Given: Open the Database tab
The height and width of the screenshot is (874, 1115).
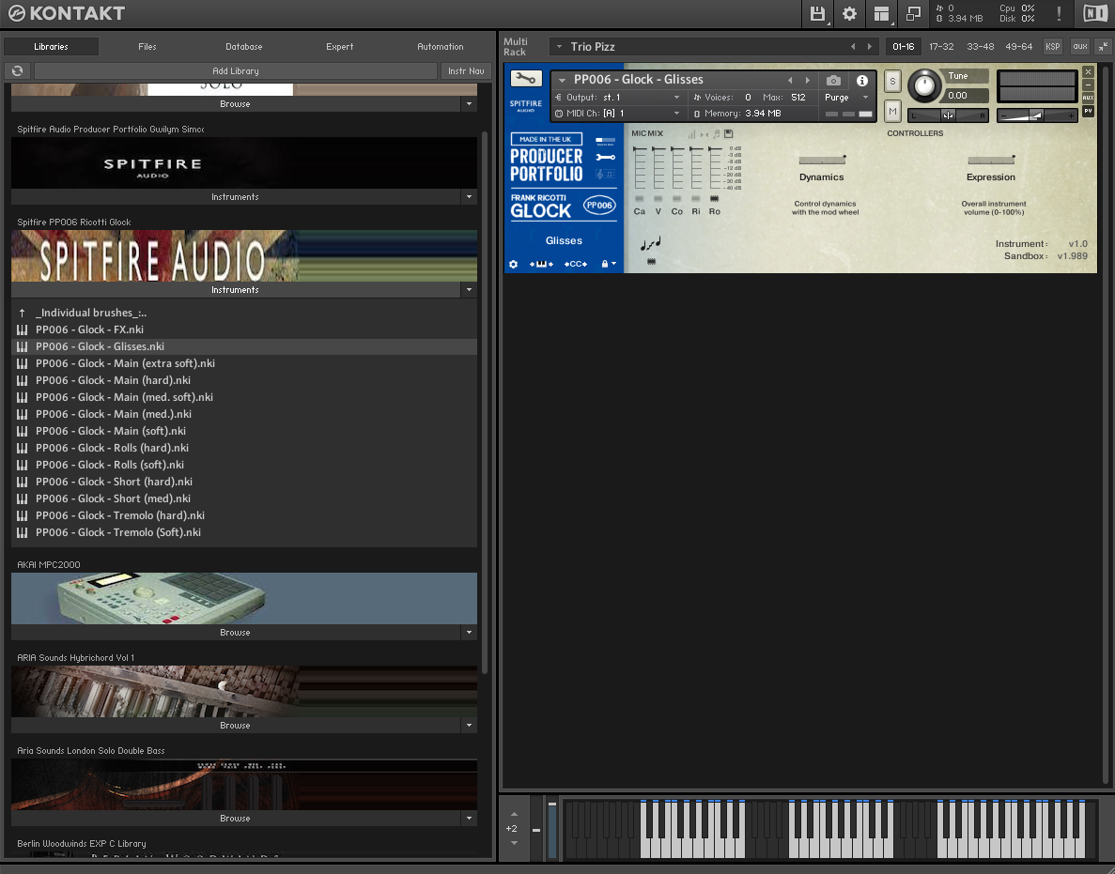Looking at the screenshot, I should coord(244,47).
